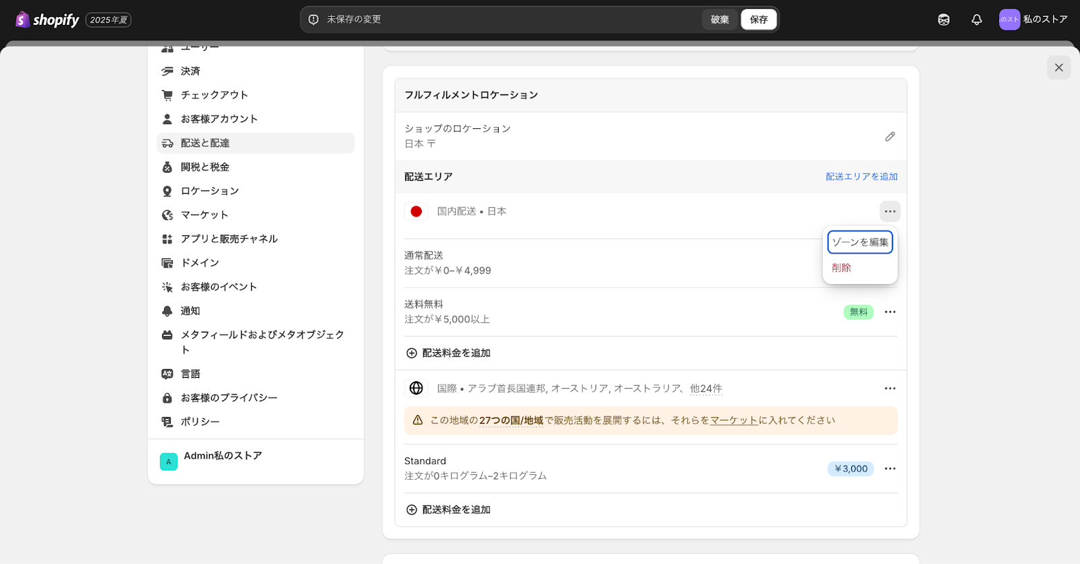Click the ¥3,000 price badge
Screen dimensions: 1080x564
pos(850,469)
